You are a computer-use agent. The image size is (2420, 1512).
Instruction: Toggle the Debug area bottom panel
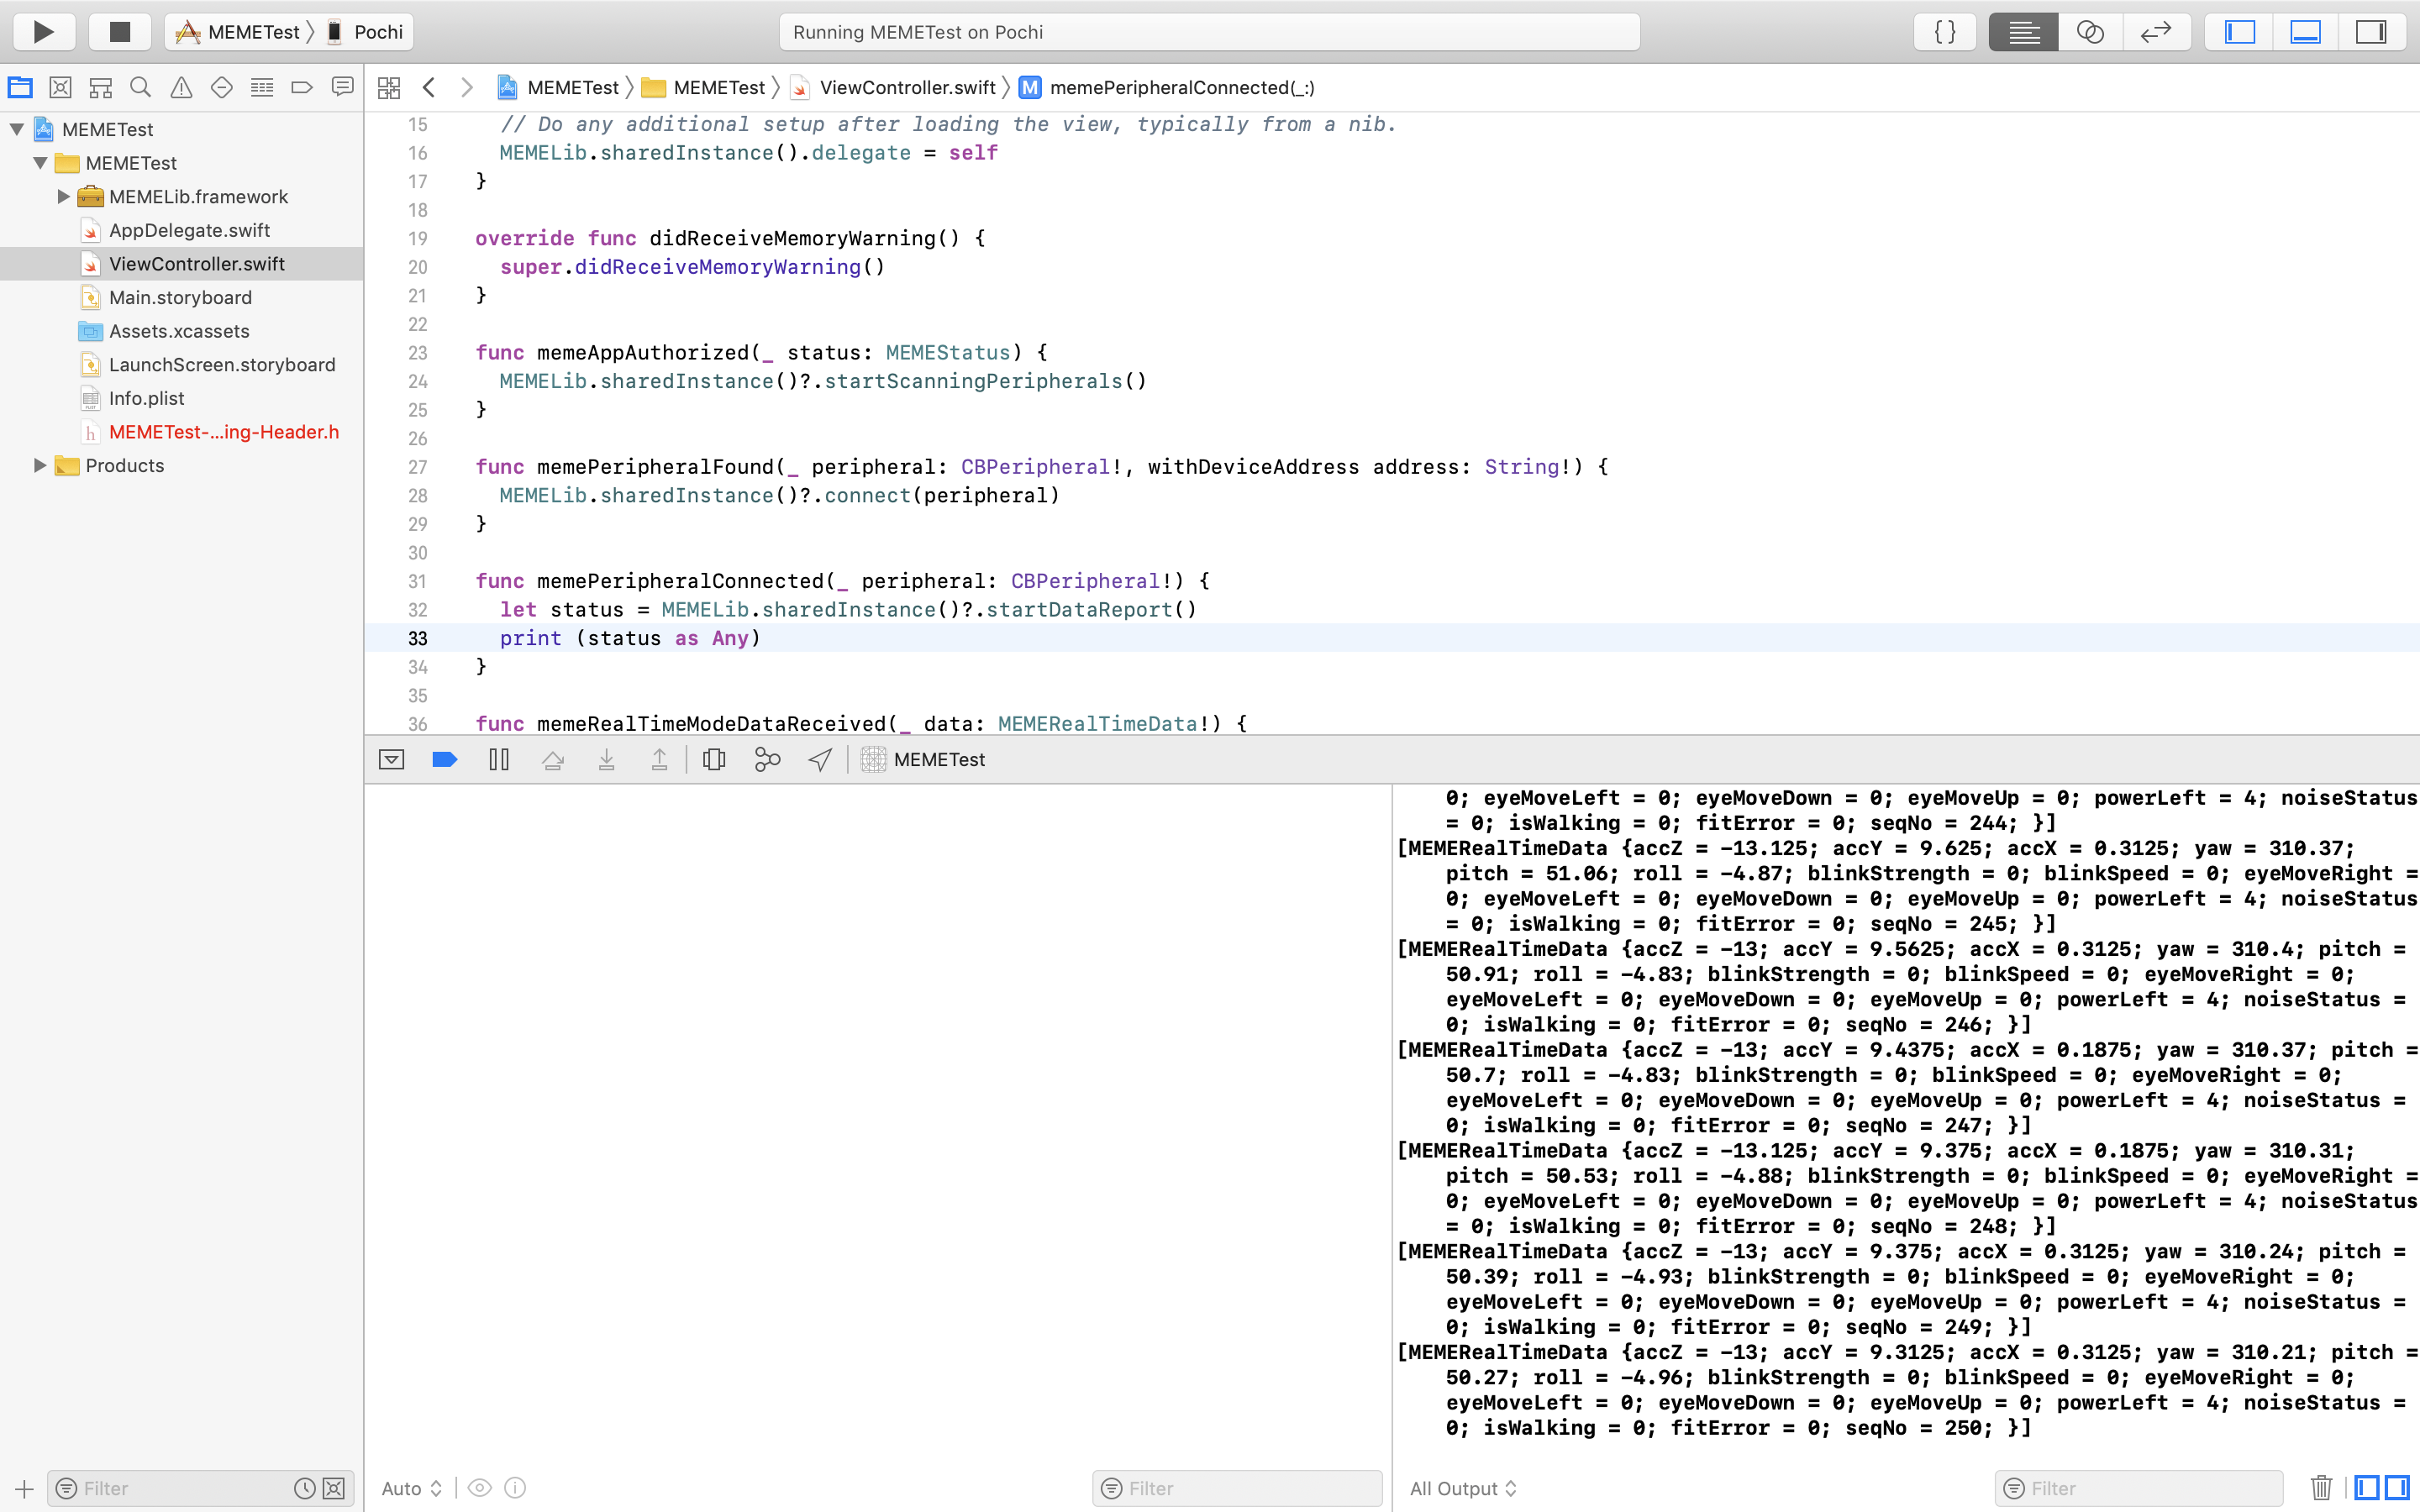click(2305, 32)
